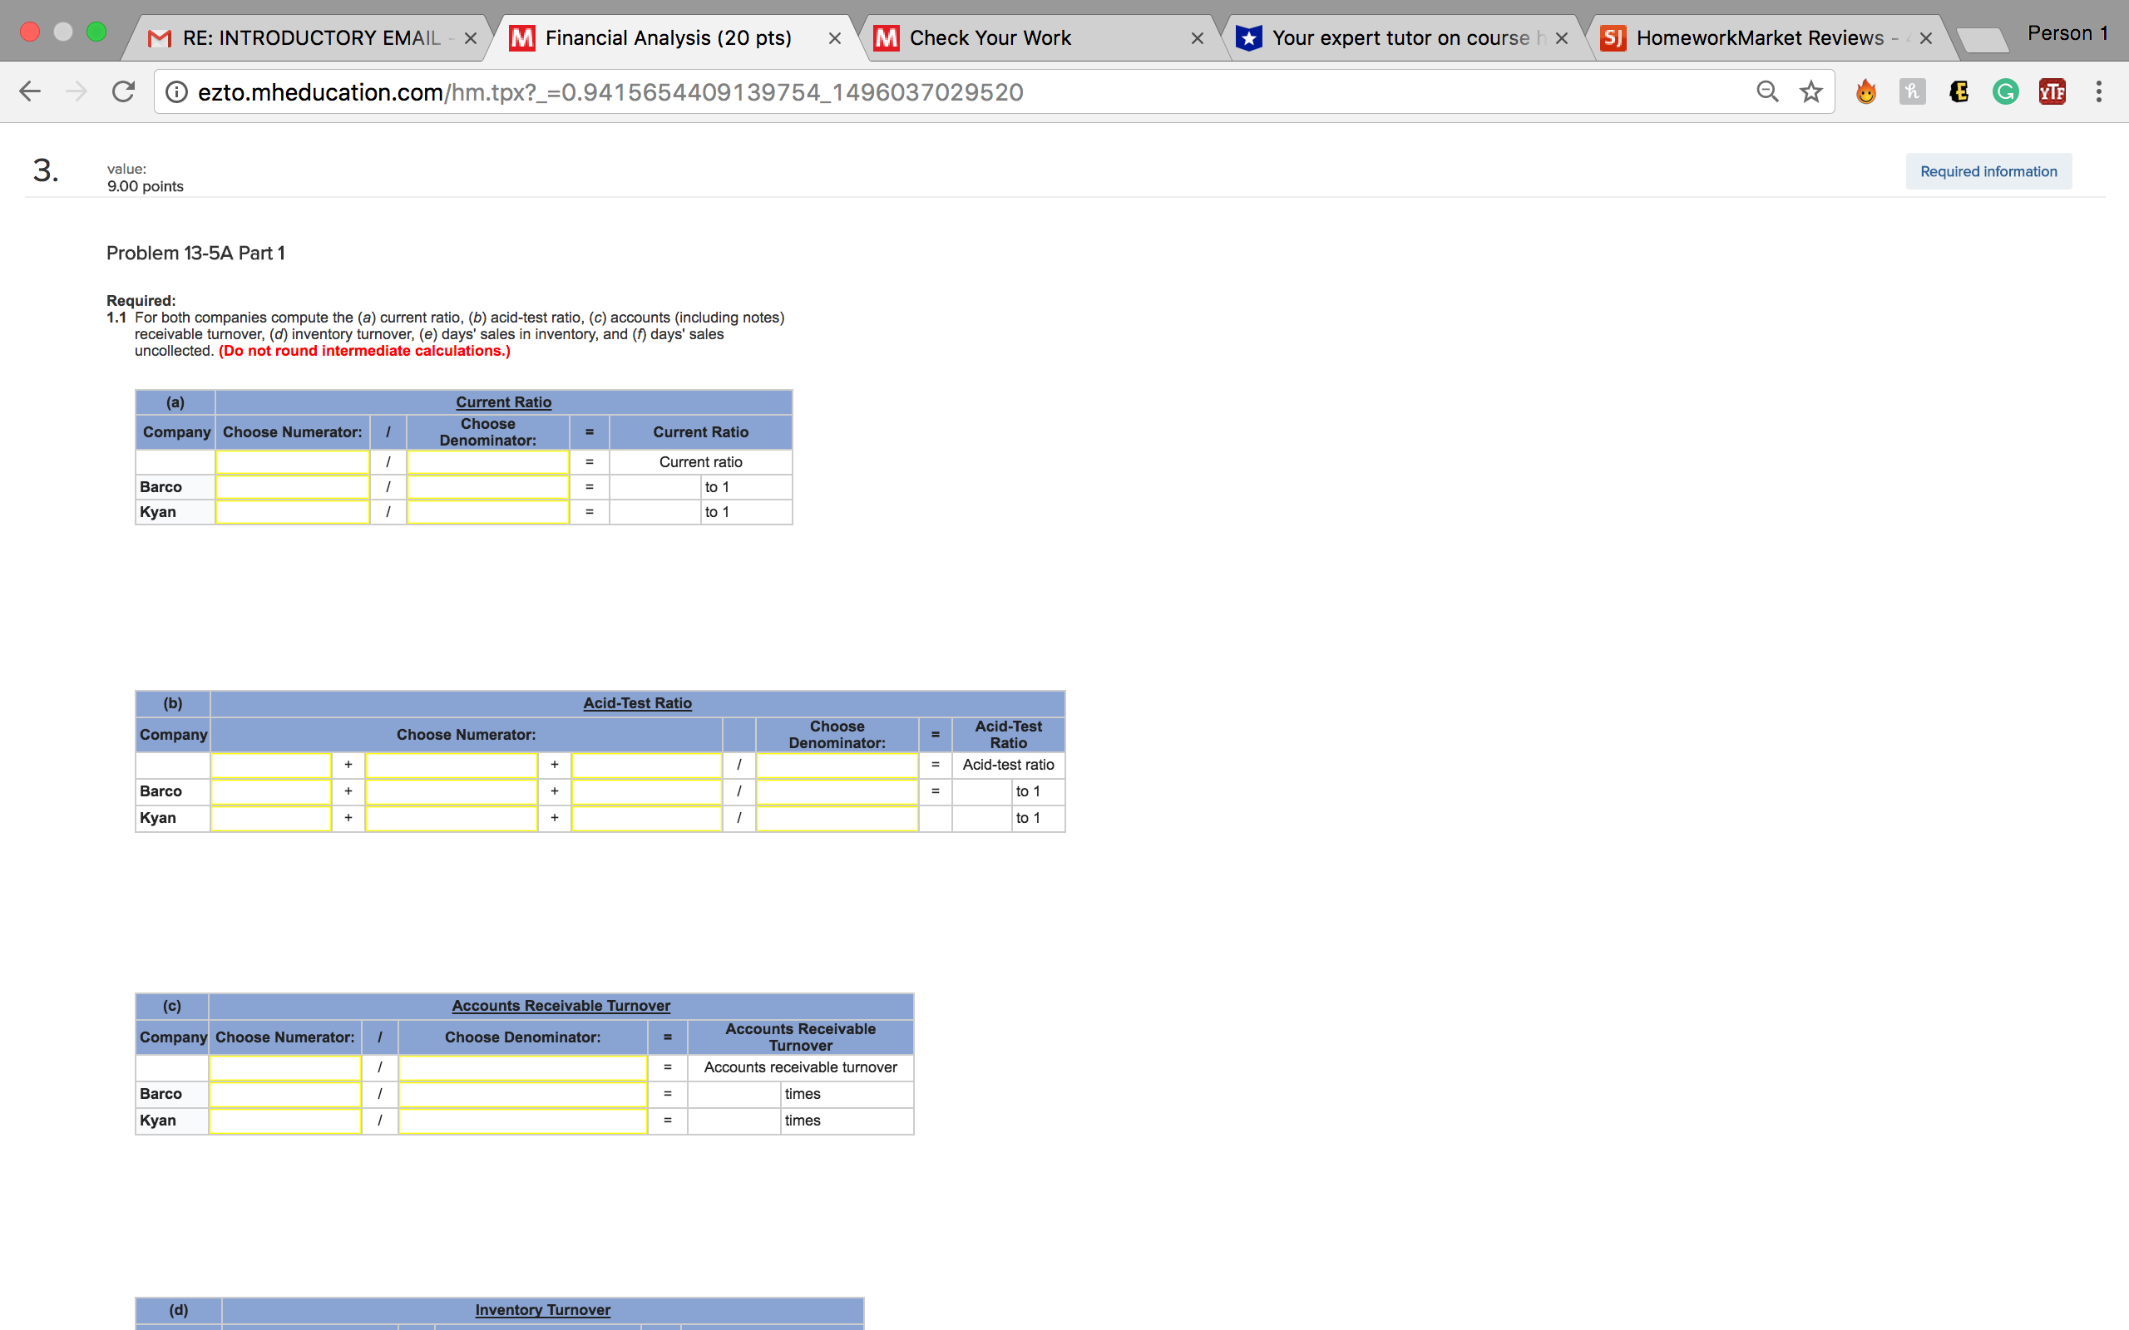Click the YTF extension icon
This screenshot has height=1330, width=2129.
[2052, 91]
